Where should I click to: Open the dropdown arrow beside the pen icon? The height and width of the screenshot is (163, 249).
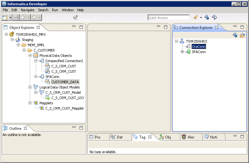point(201,17)
